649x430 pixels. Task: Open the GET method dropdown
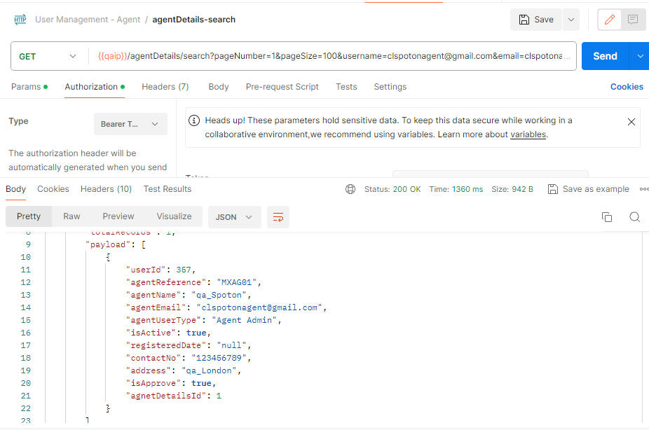tap(48, 56)
